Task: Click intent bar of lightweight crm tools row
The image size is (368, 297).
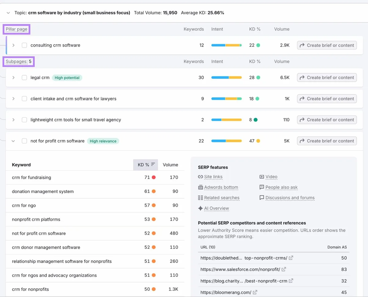Action: pos(226,120)
